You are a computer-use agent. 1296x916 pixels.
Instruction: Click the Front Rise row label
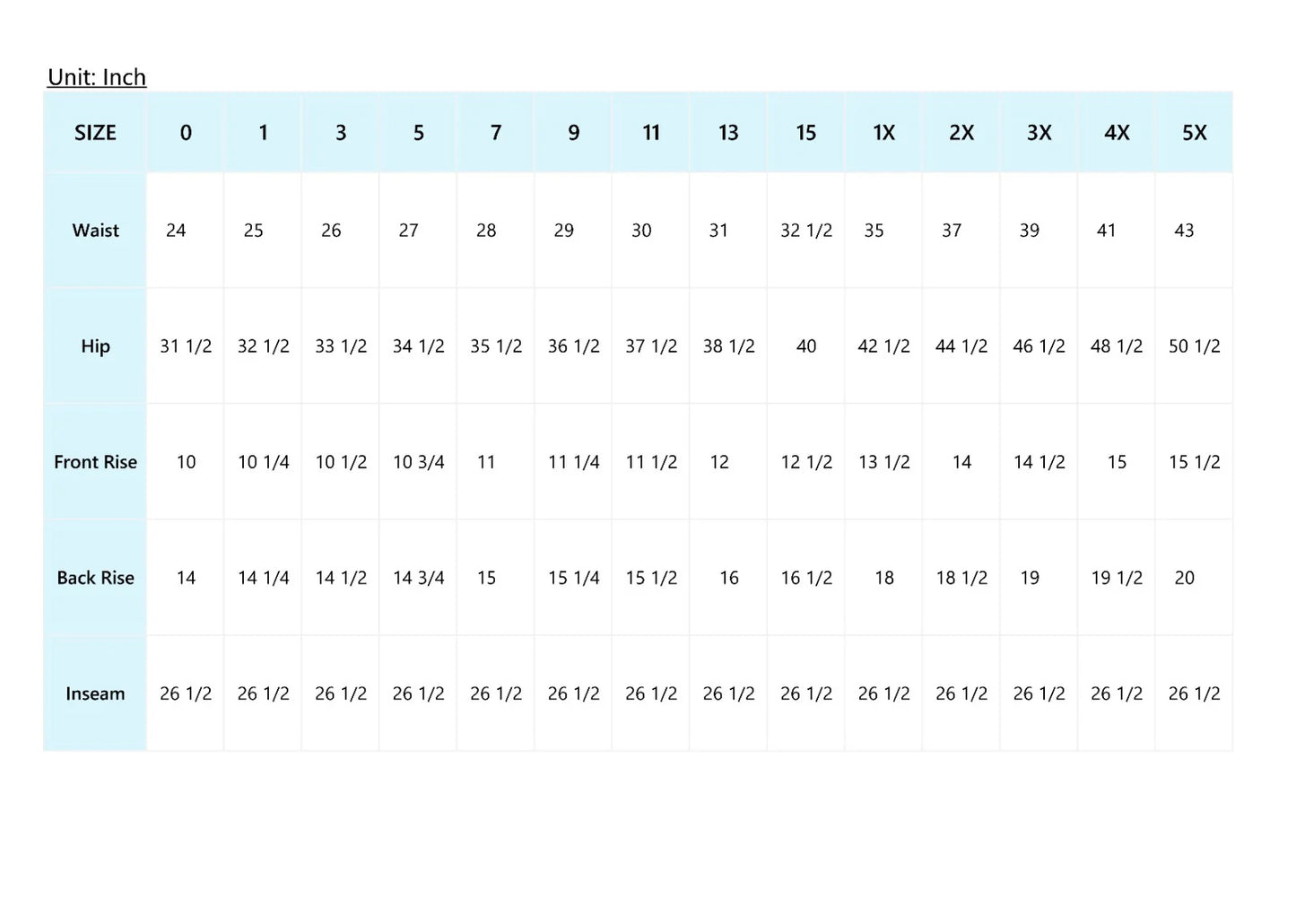click(x=95, y=462)
